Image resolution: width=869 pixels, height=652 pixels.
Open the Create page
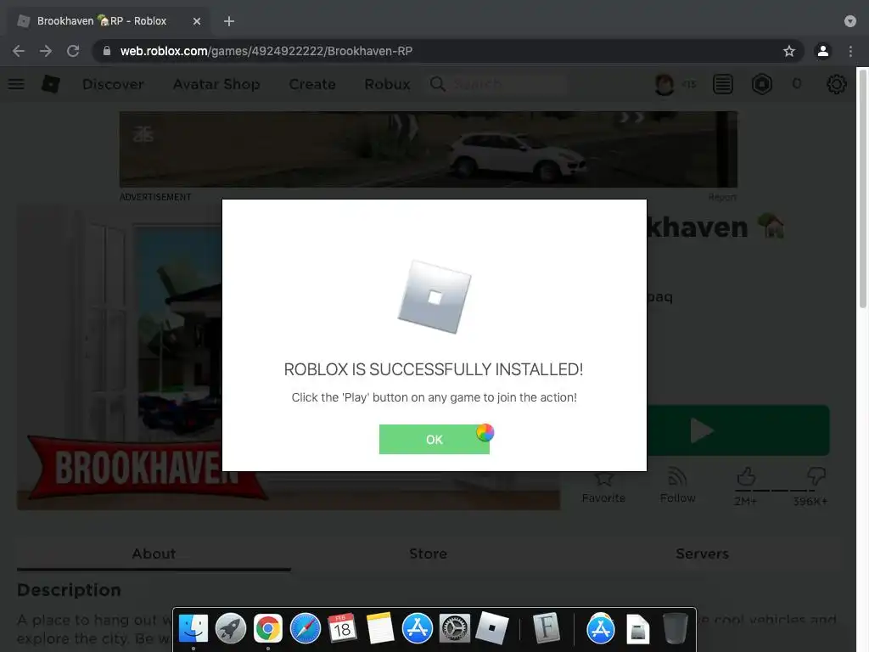pyautogui.click(x=312, y=84)
